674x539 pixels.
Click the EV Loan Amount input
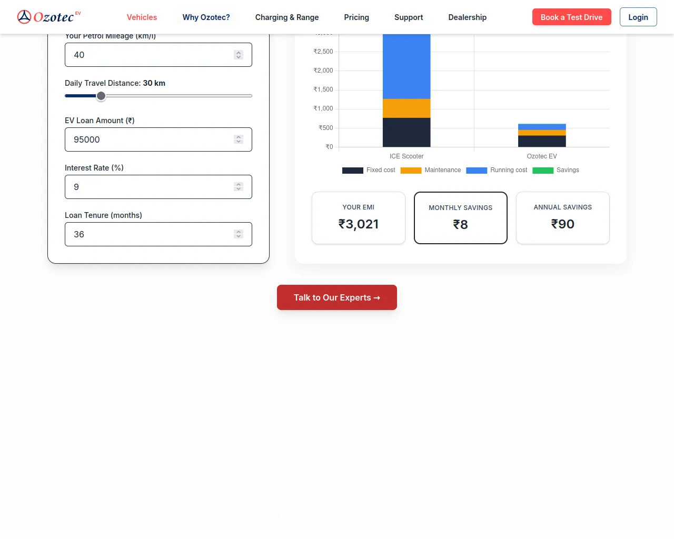[158, 139]
